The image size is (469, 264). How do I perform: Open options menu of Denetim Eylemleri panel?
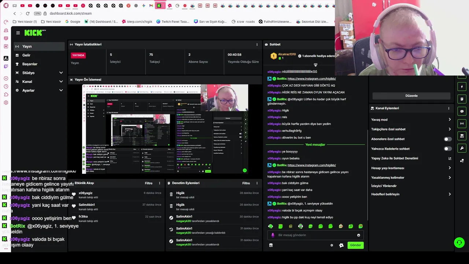pos(257,183)
